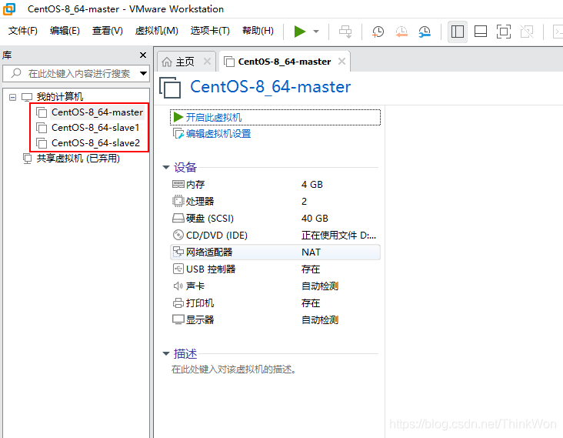Click 编辑虚拟机设置 link

(x=218, y=134)
